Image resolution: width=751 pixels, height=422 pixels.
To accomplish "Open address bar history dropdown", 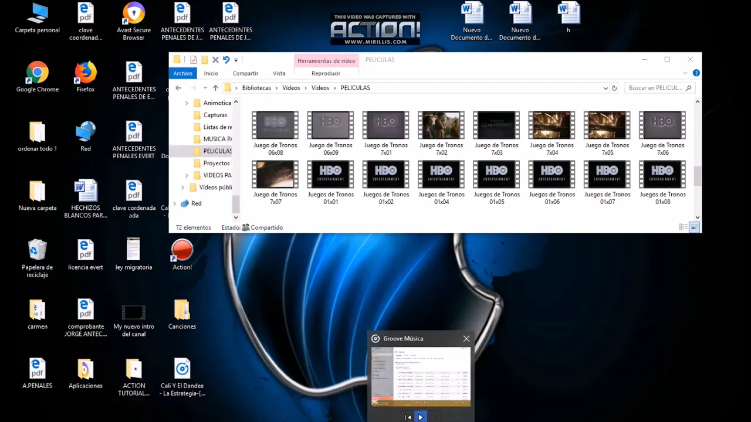I will pos(605,88).
